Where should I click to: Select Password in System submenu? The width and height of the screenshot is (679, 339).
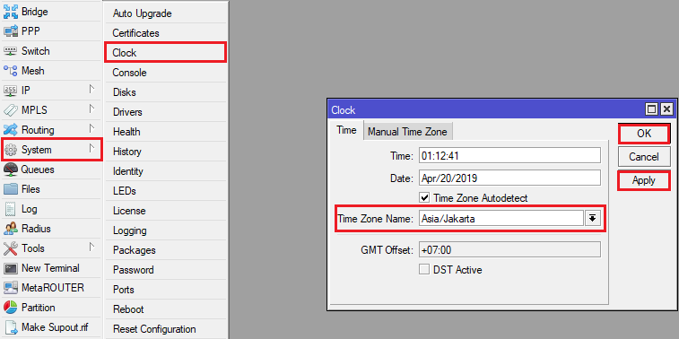click(165, 270)
